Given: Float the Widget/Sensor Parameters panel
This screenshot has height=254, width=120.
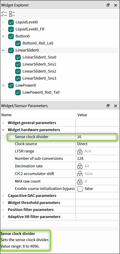Looking at the screenshot, I should (x=108, y=106).
